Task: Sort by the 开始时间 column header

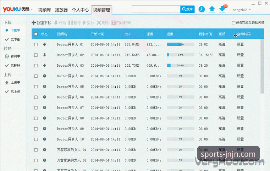Action: tap(98, 34)
